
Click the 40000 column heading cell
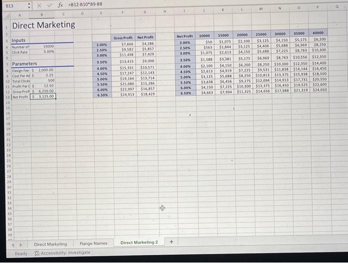(318, 33)
